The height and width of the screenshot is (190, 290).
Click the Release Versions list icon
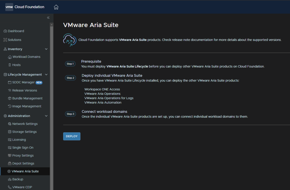10,90
